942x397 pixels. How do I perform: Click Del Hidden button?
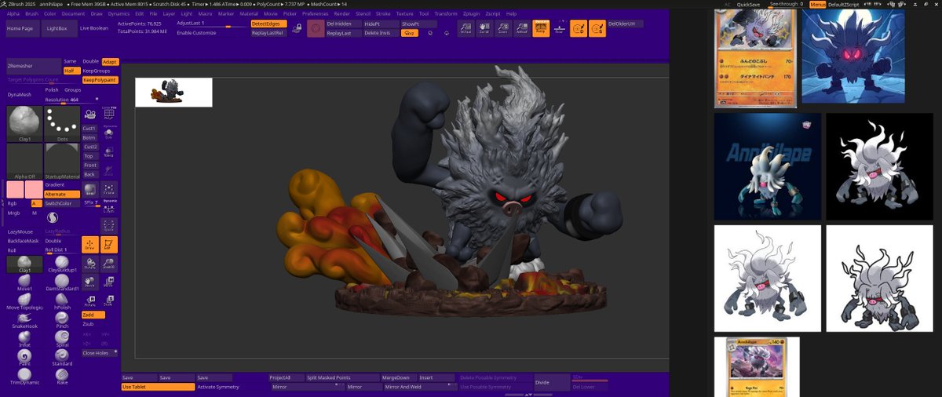coord(342,24)
